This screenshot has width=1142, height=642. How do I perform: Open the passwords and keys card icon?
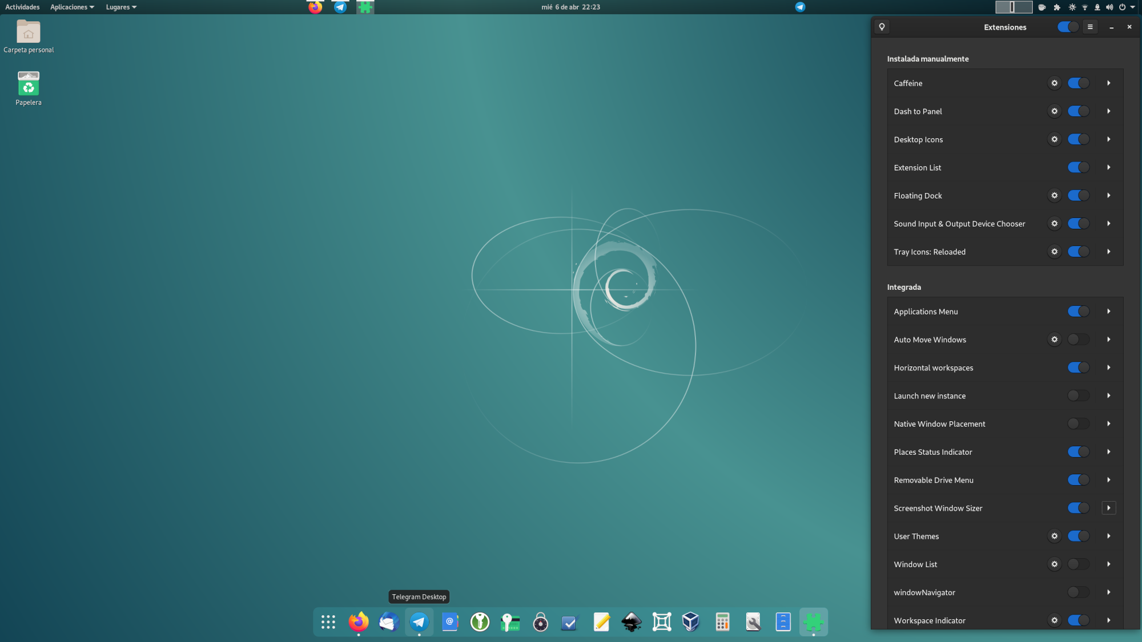510,622
